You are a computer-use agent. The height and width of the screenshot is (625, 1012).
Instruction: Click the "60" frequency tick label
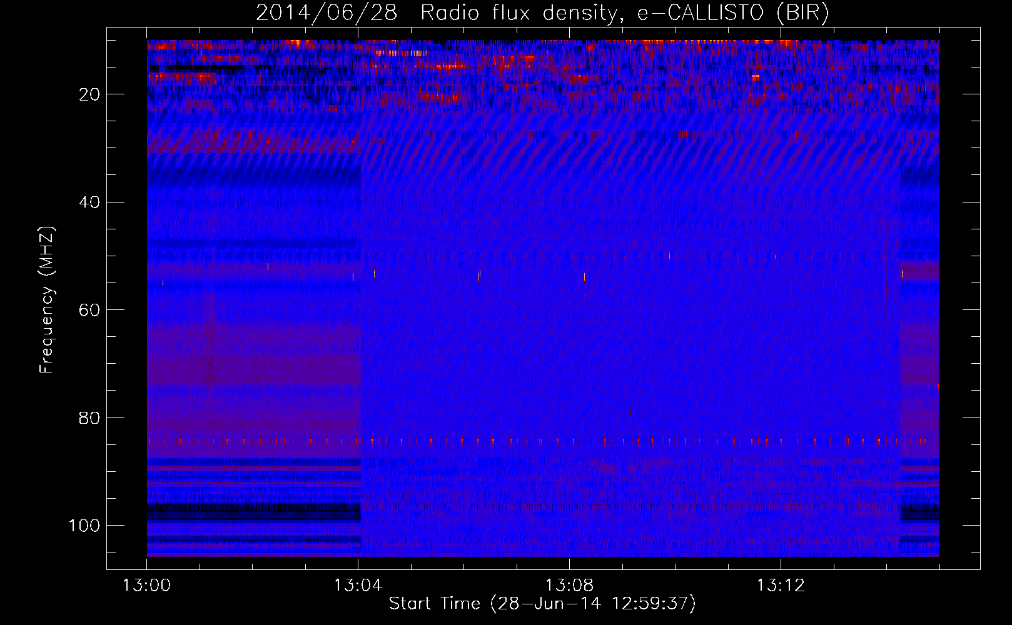point(89,310)
